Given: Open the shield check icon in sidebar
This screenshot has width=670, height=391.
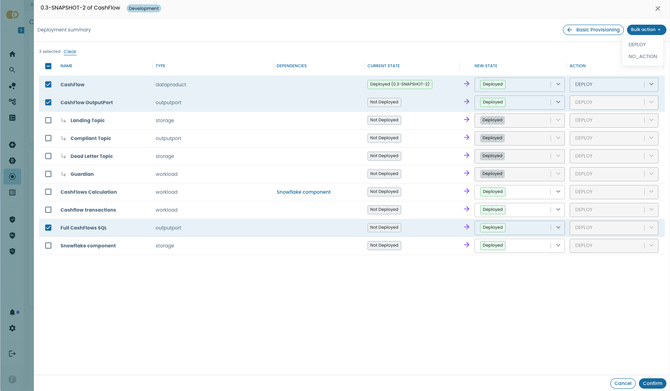Looking at the screenshot, I should point(12,220).
